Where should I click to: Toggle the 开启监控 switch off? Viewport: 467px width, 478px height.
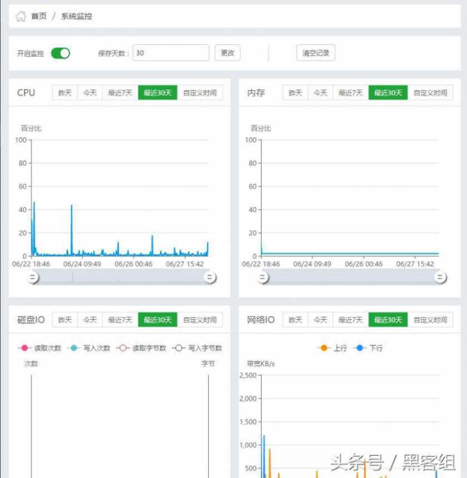pos(60,53)
